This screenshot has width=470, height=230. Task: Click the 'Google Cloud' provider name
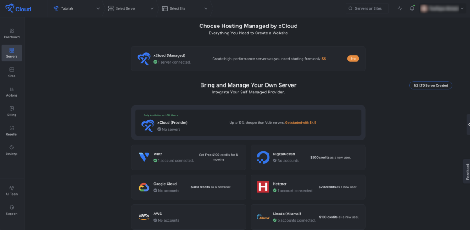pos(165,184)
